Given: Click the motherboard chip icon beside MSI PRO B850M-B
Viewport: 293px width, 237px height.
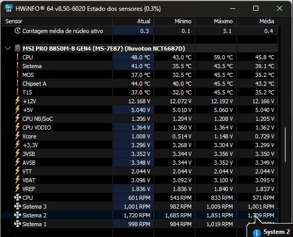Looking at the screenshot, I should click(x=18, y=49).
